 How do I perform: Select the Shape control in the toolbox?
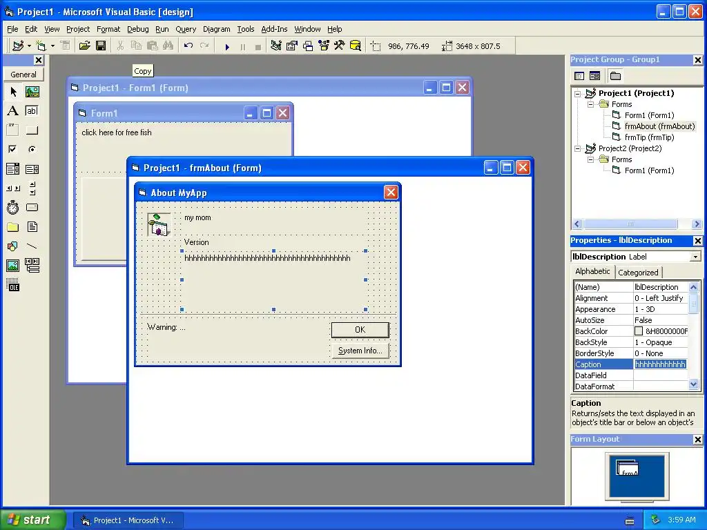point(13,246)
